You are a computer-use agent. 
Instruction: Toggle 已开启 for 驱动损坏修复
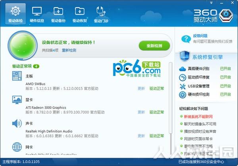click(x=225, y=77)
